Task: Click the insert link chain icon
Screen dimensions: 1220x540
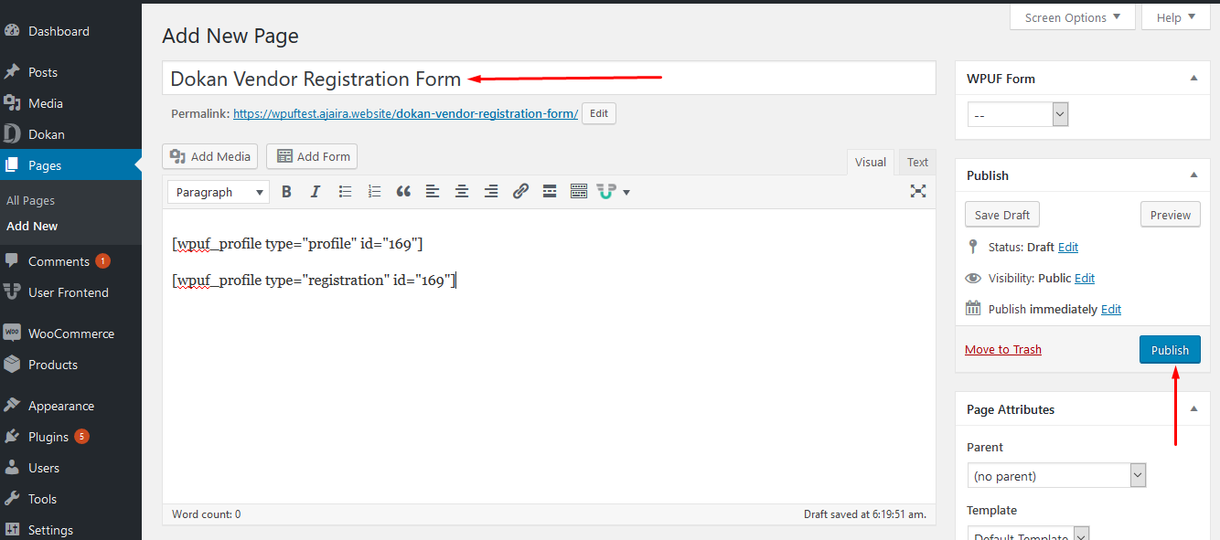Action: [x=520, y=192]
